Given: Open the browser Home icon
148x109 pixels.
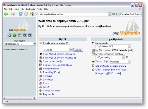Looking at the screenshot, I should point(32,14).
